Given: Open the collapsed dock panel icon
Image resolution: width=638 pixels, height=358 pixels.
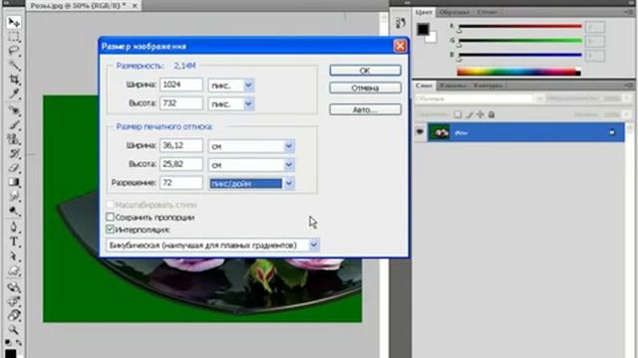Looking at the screenshot, I should tap(401, 23).
